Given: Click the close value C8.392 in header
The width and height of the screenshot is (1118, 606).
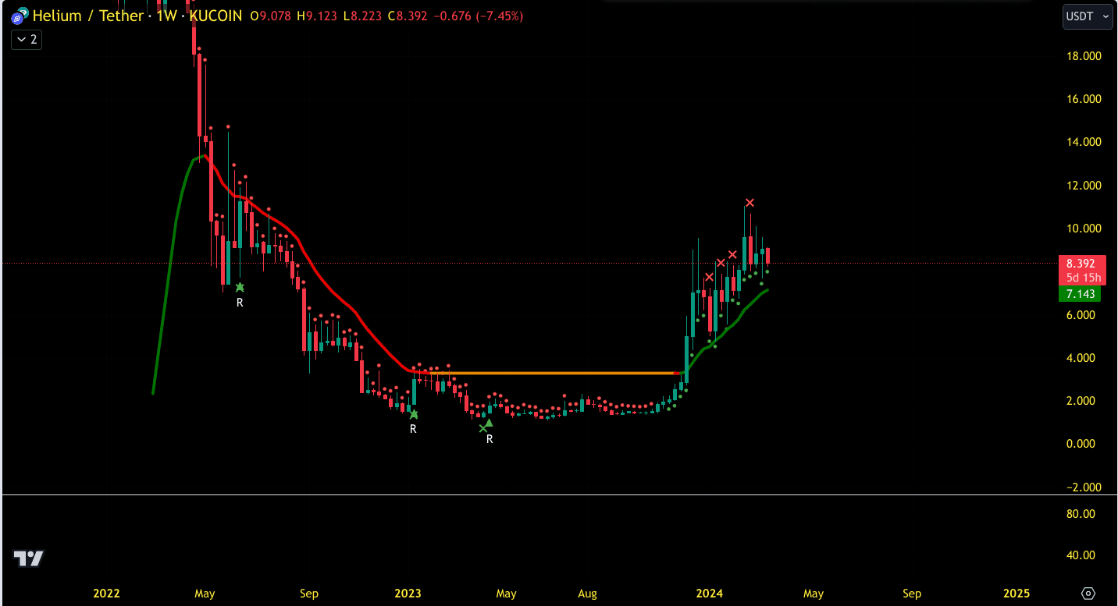Looking at the screenshot, I should coord(408,16).
